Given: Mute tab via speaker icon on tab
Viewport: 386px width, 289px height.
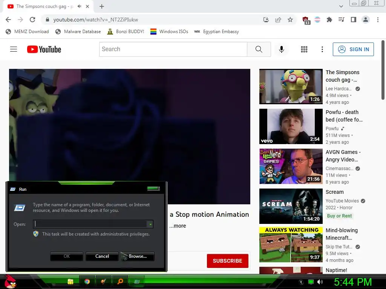Looking at the screenshot, I should 79,6.
